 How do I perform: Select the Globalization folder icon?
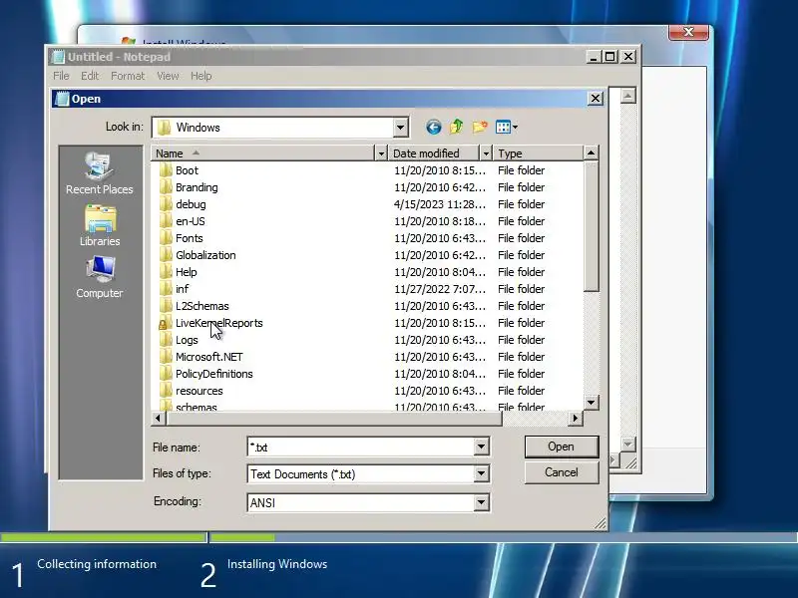click(165, 255)
